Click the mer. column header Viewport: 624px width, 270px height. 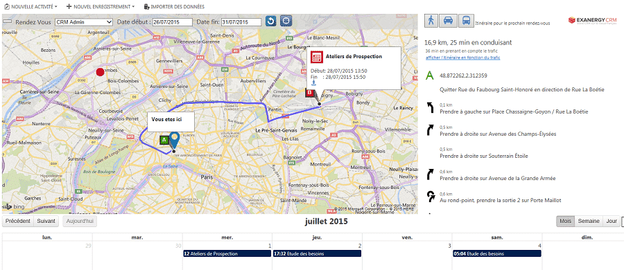pos(227,237)
